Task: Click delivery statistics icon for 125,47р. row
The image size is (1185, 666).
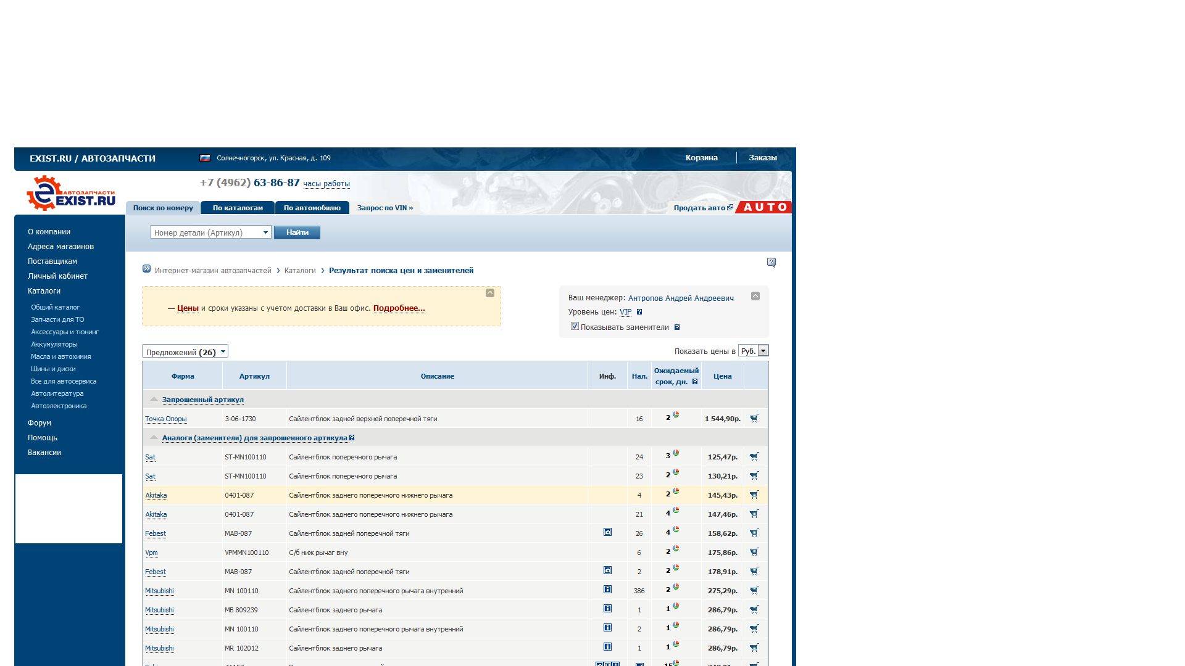Action: click(x=676, y=453)
